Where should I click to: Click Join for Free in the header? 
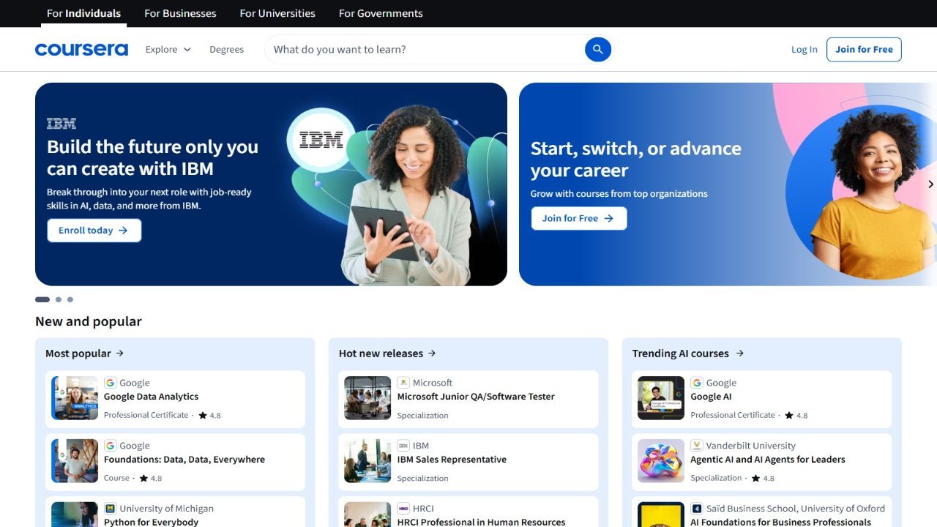864,49
